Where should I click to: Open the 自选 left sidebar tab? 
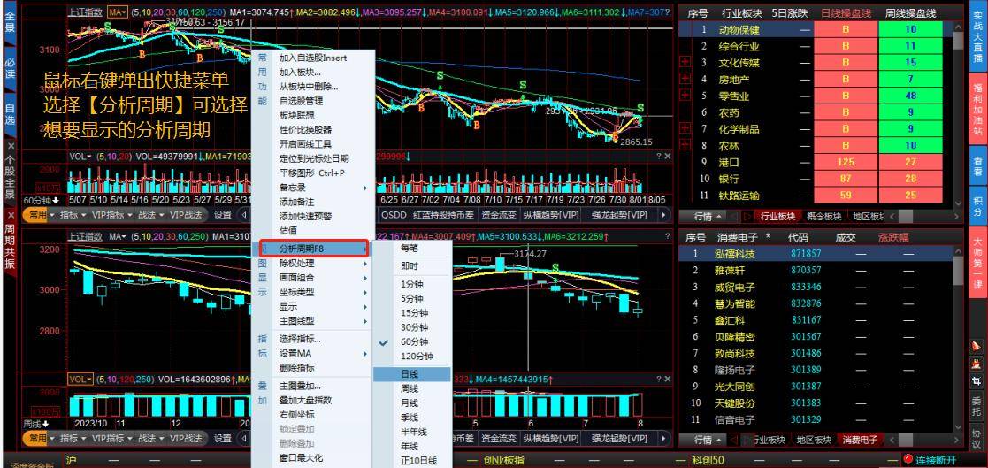(x=10, y=114)
